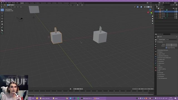Toggle camera view icon in viewport

[152, 21]
